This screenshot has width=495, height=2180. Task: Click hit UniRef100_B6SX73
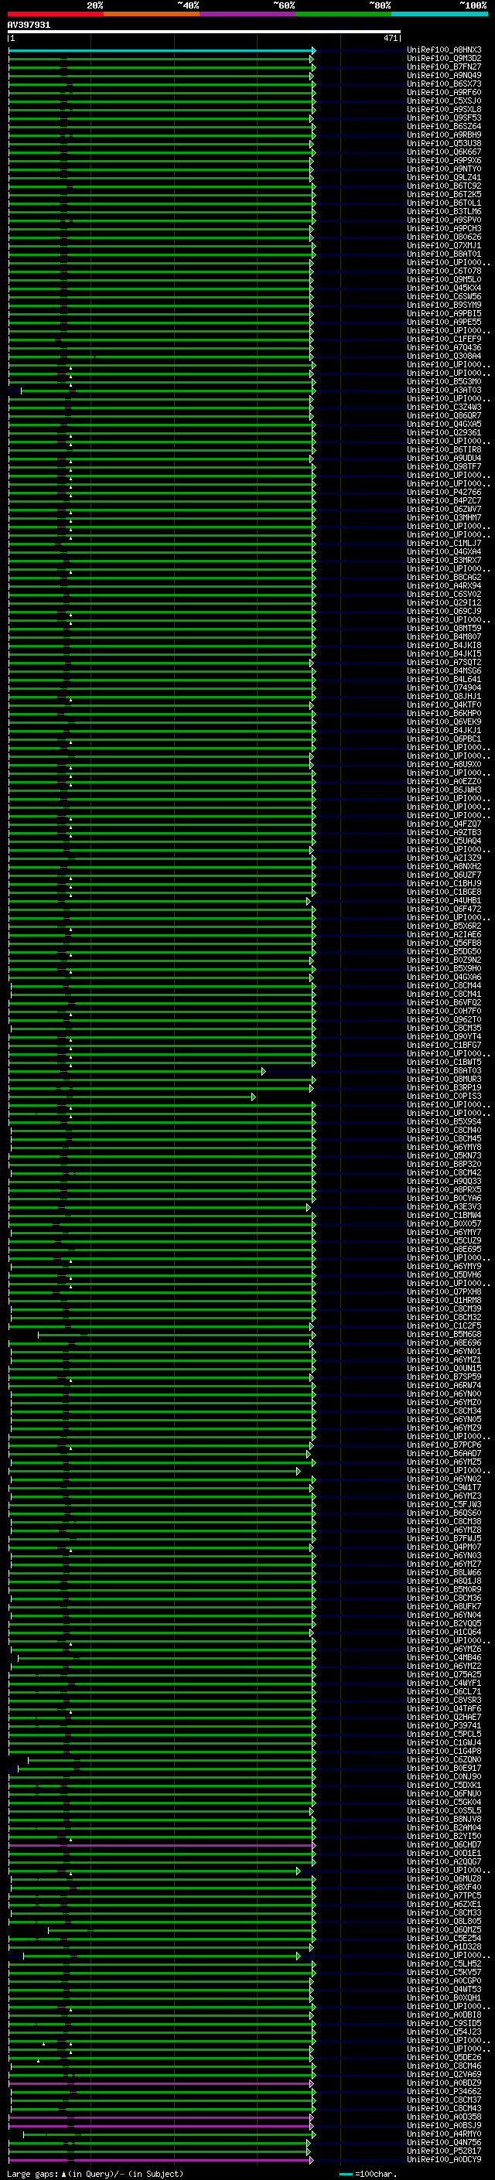click(444, 84)
